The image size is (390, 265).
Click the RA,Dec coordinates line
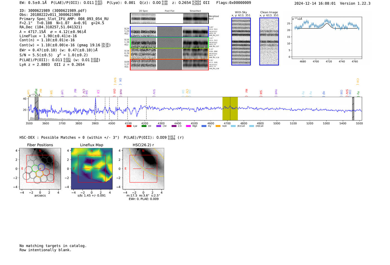[x=51, y=27]
